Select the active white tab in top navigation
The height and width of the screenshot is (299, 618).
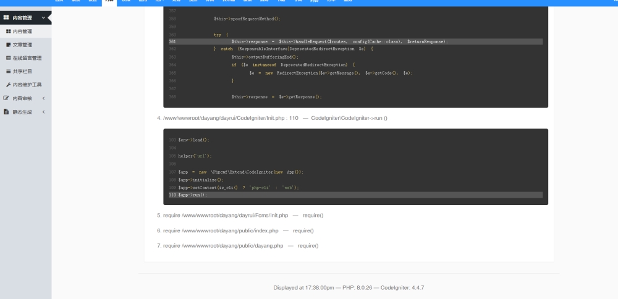click(109, 2)
